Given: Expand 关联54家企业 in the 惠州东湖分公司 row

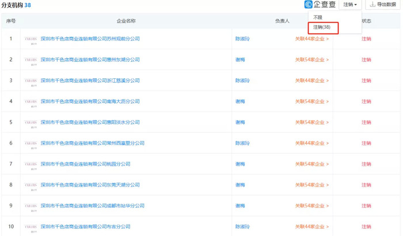Looking at the screenshot, I should click(x=312, y=60).
